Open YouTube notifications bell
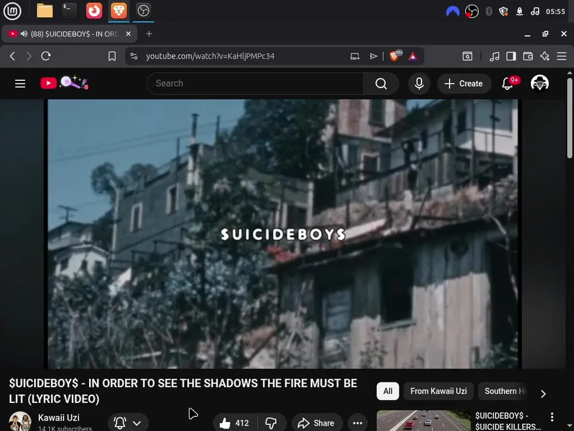 (508, 84)
